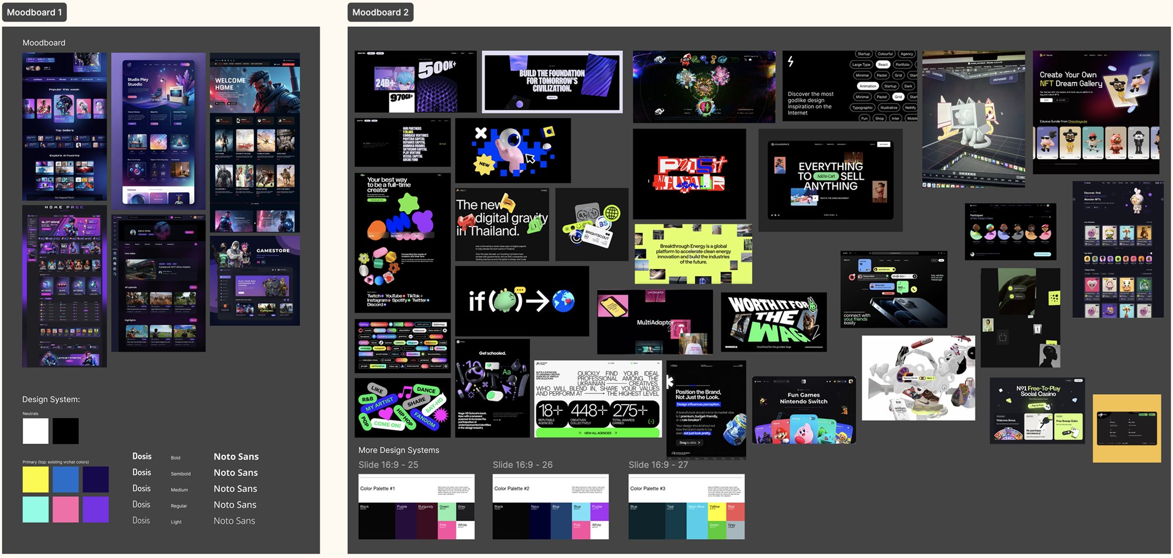Select the 'BUILD THE FOUNDATION' highlighted thumbnail
Screen dimensions: 1173x558
552,82
